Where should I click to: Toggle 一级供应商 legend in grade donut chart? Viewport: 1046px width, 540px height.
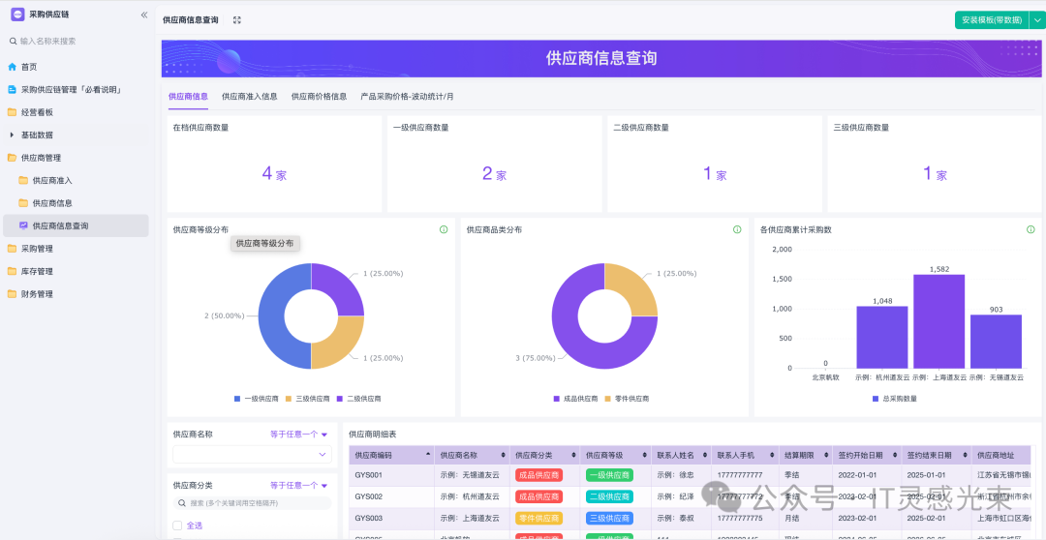257,399
